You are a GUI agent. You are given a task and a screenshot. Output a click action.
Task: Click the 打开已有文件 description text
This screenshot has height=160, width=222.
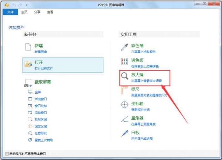[x=44, y=69]
